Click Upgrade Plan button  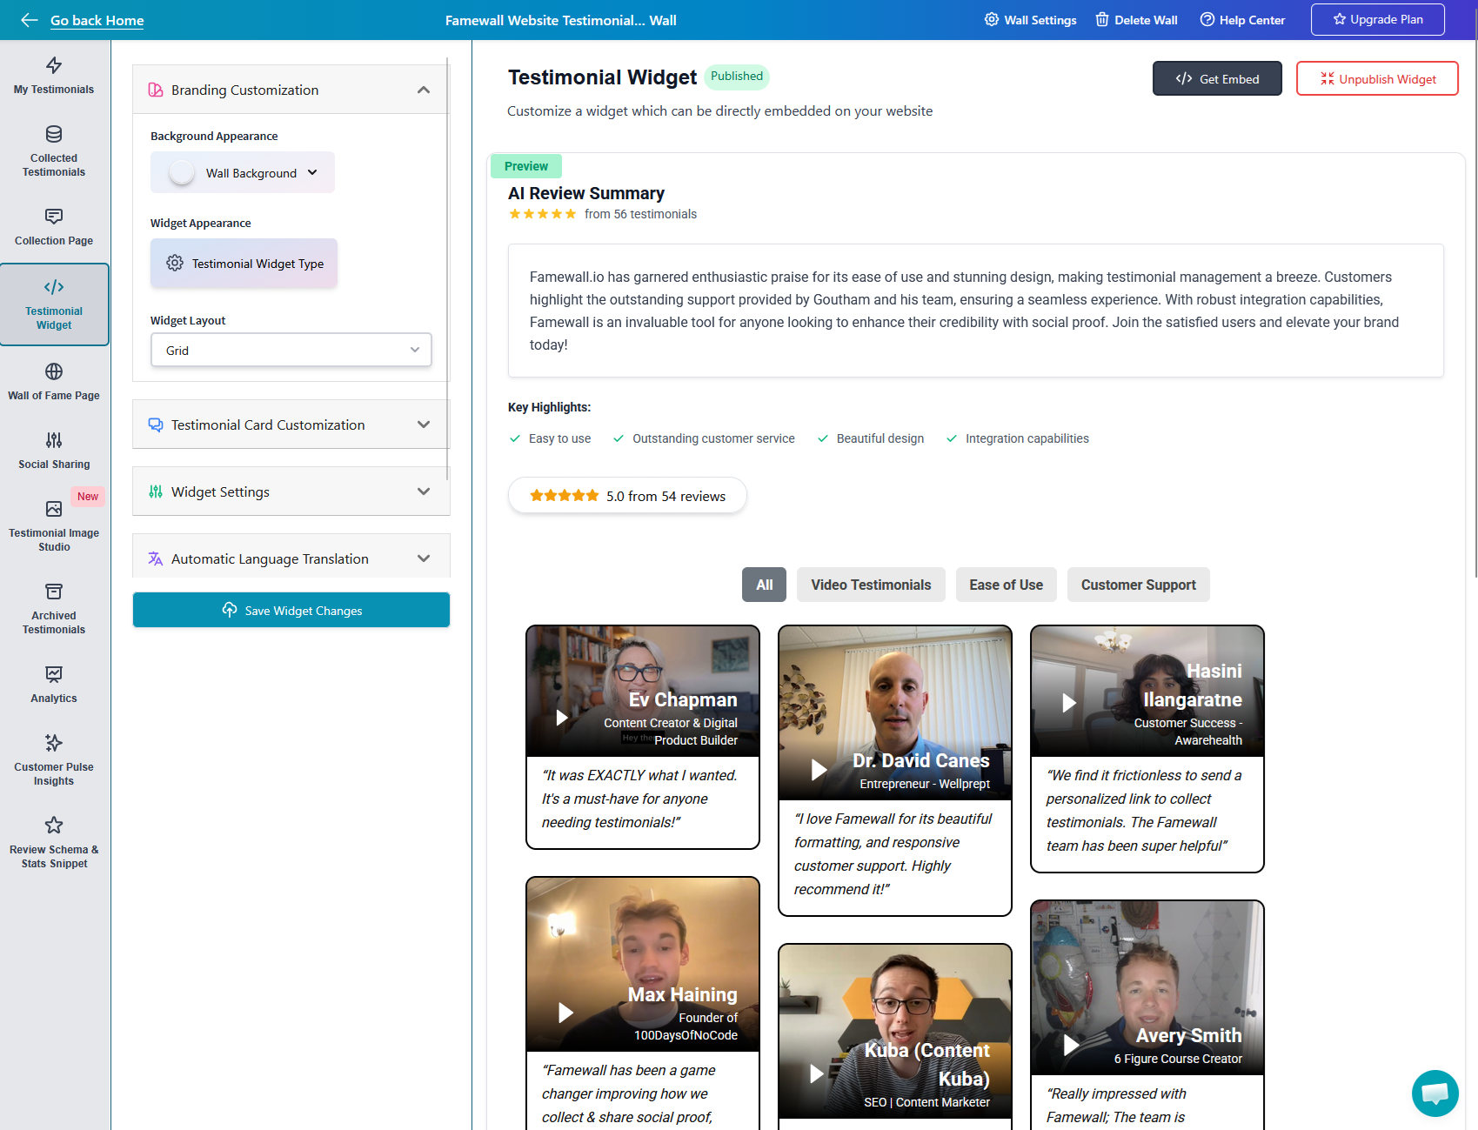pyautogui.click(x=1378, y=19)
